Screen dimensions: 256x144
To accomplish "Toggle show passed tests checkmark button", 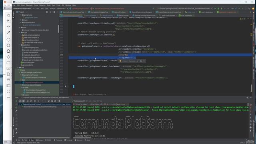I will [x=20, y=101].
